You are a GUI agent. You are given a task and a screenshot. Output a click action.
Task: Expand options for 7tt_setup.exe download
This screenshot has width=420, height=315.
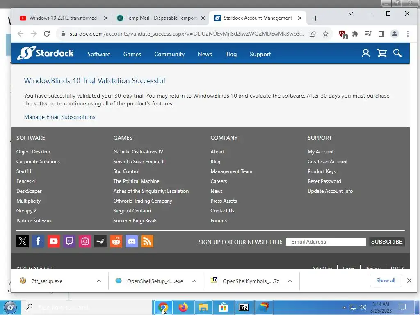pos(99,281)
